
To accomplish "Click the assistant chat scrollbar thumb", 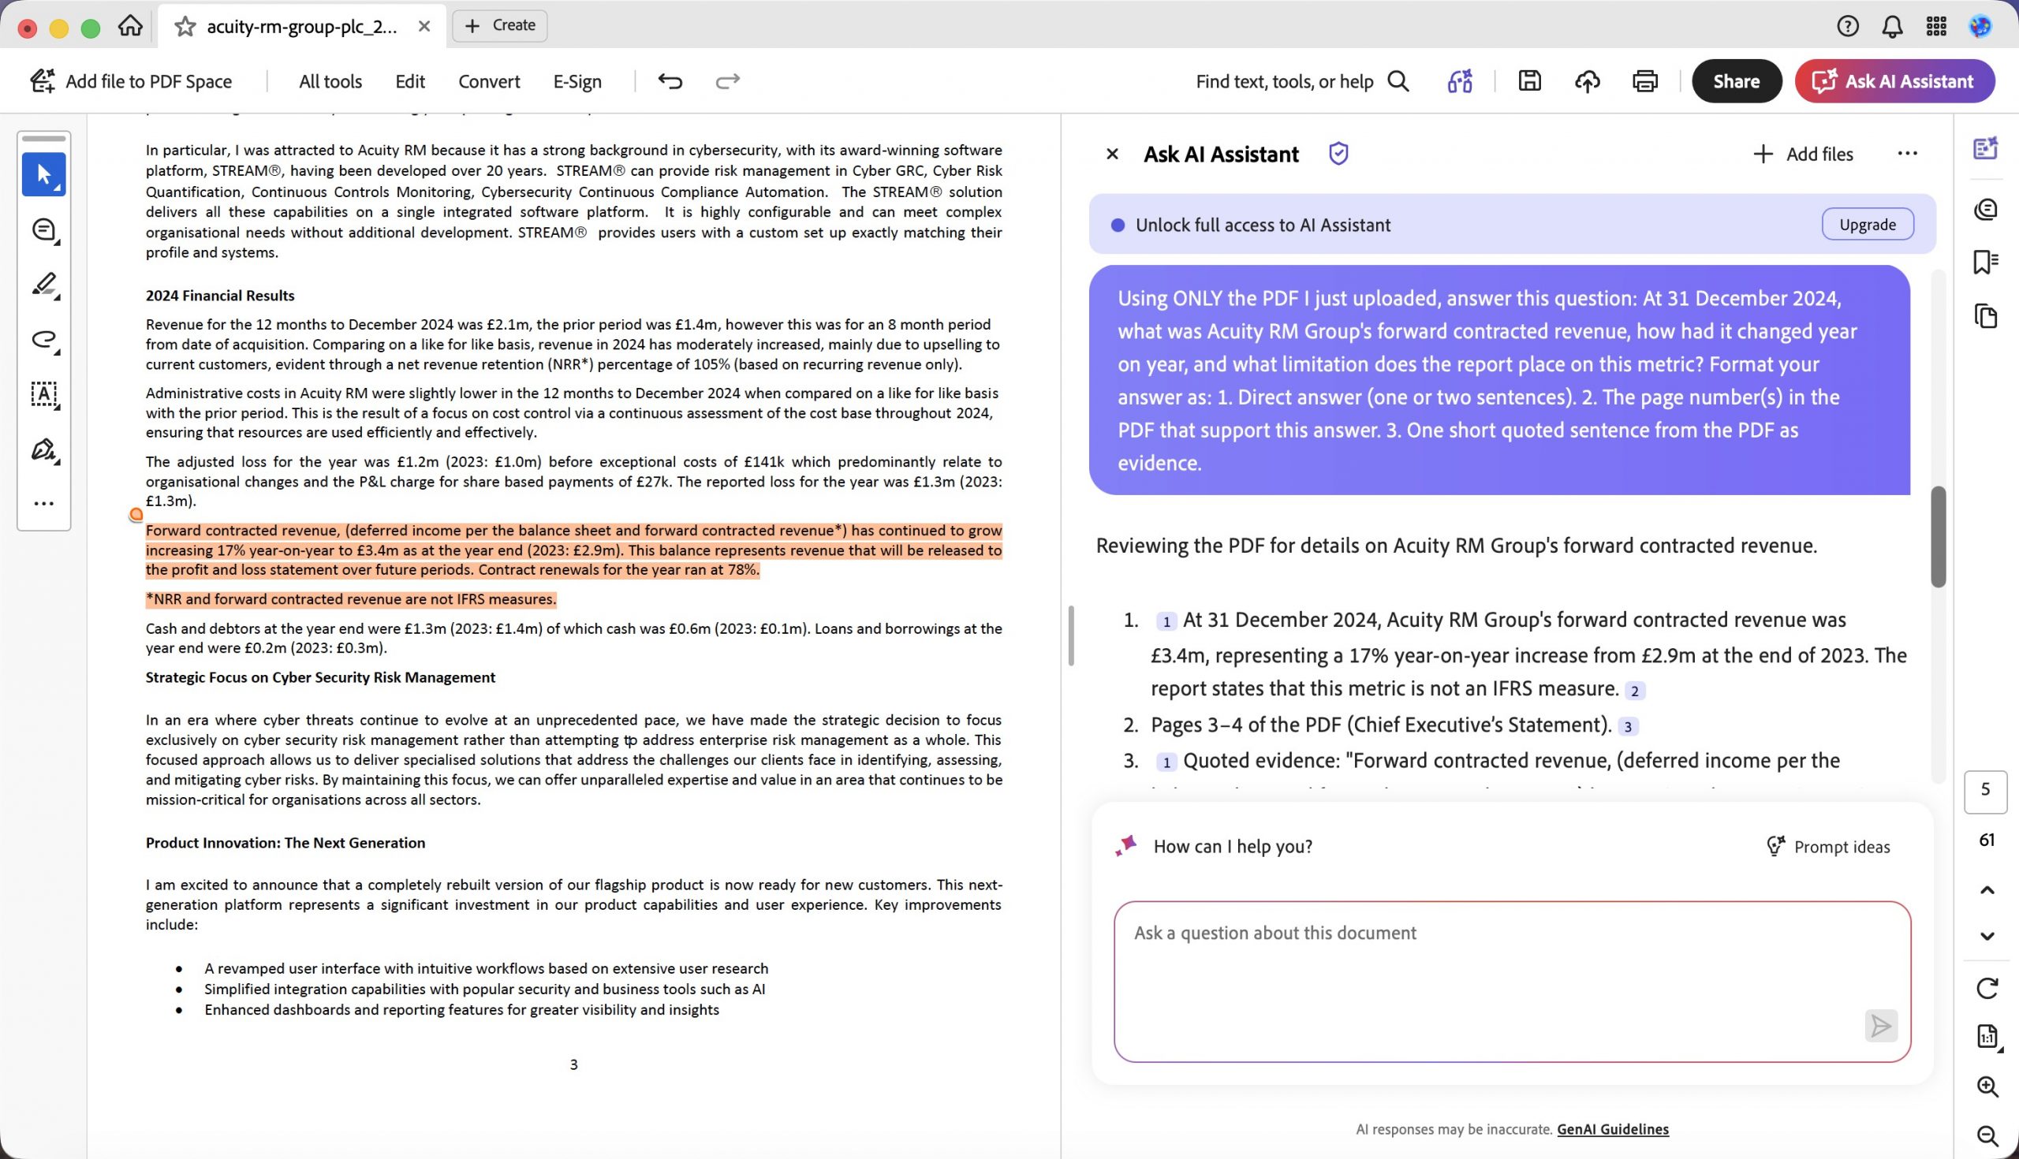I will (x=1938, y=536).
